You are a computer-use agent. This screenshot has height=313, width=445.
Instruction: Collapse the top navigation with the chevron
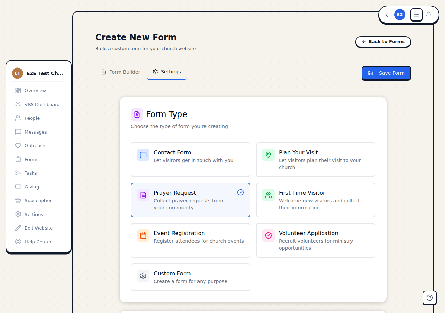click(x=386, y=15)
